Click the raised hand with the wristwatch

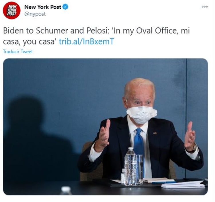190,137
